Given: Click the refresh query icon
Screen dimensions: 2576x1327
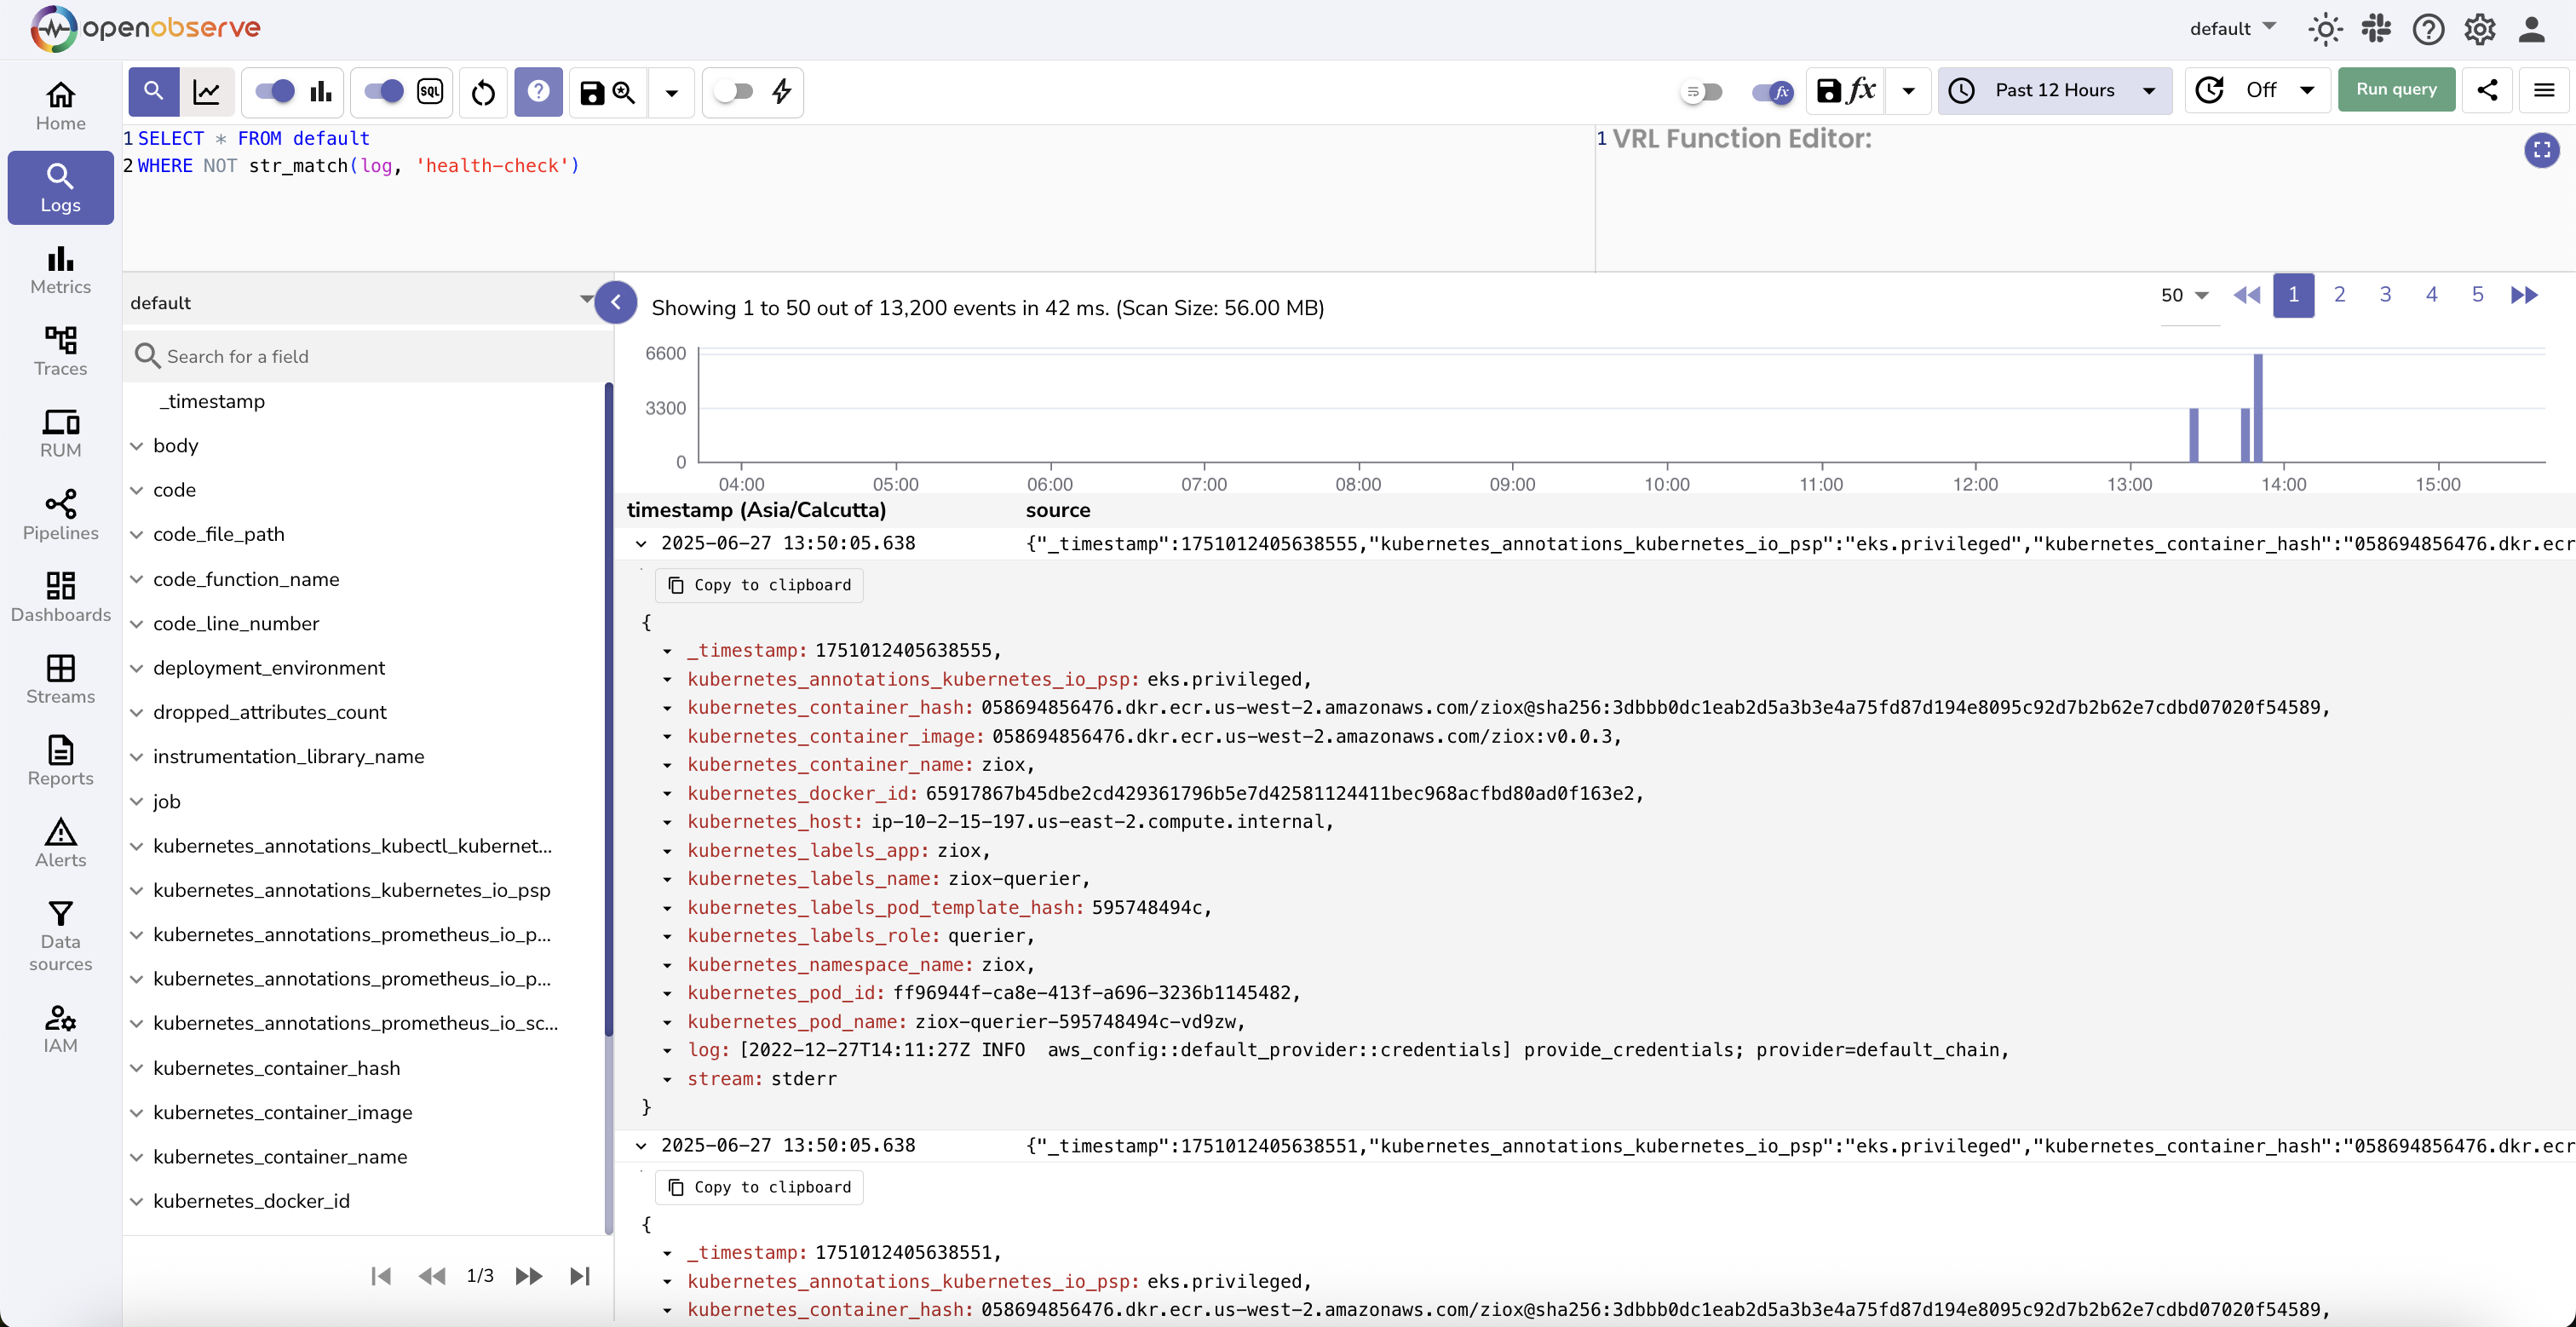Looking at the screenshot, I should (x=483, y=92).
